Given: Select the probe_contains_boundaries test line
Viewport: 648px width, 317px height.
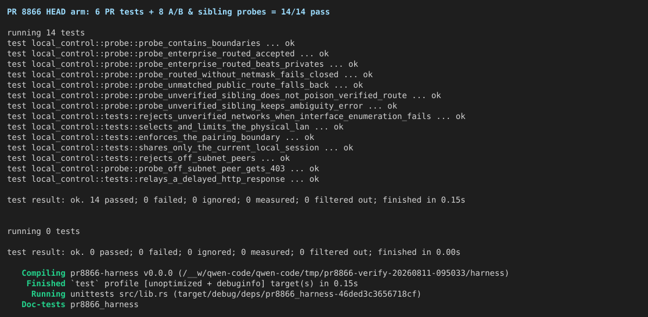Looking at the screenshot, I should [151, 44].
